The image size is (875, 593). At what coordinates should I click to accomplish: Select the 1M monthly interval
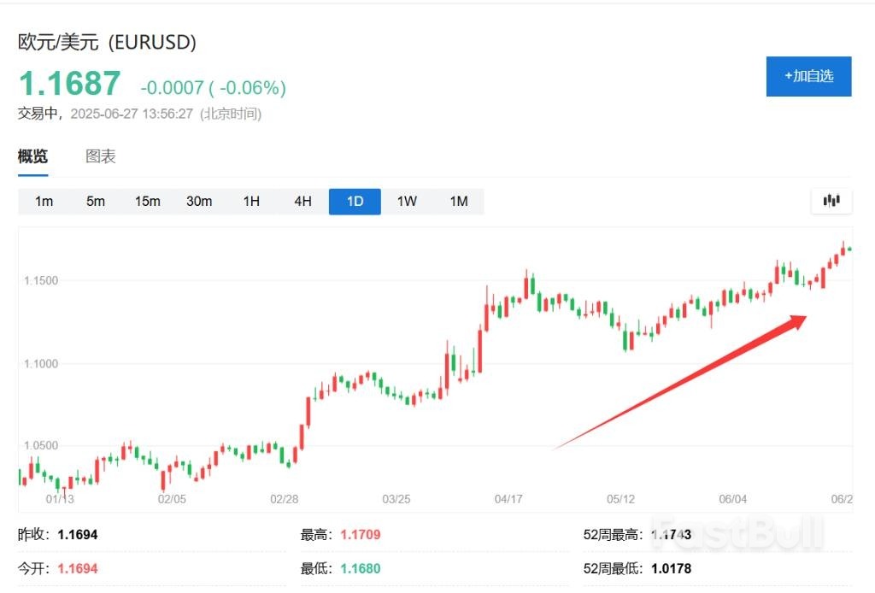click(x=458, y=201)
